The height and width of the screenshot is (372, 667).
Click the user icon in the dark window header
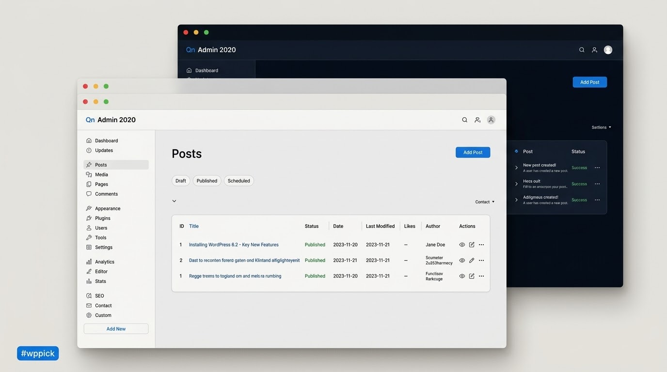594,50
